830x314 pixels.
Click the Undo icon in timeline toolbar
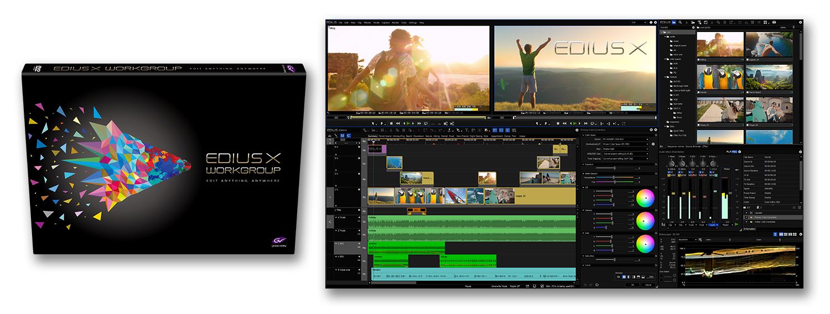coord(432,130)
